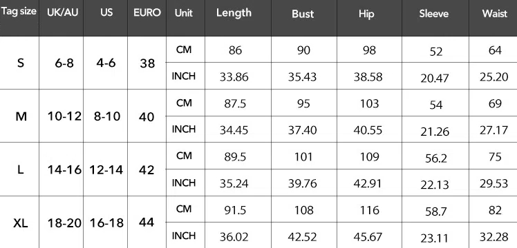The image size is (517, 248).
Task: Click the XL tag size cell
Action: point(21,223)
